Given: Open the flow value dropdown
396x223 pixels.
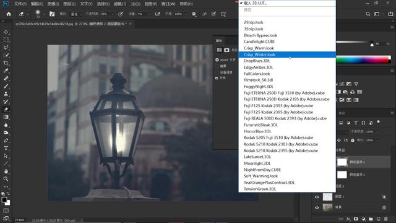Looking at the screenshot, I should point(149,14).
